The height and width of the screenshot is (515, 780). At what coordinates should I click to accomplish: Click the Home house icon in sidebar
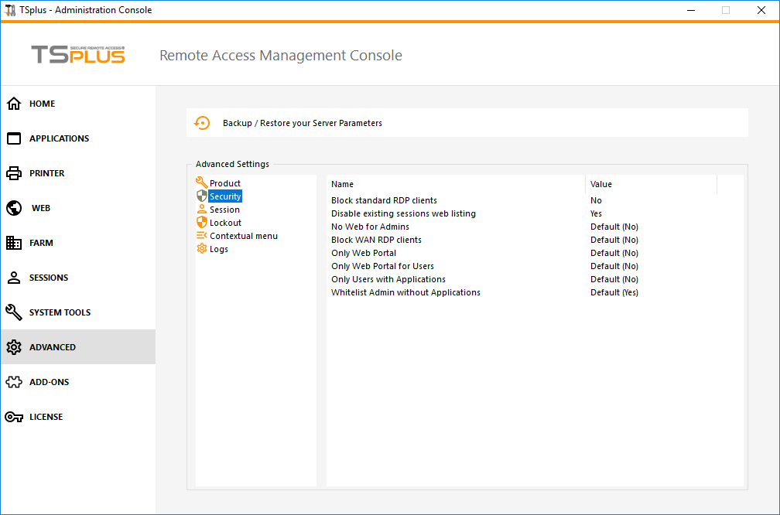(x=14, y=104)
